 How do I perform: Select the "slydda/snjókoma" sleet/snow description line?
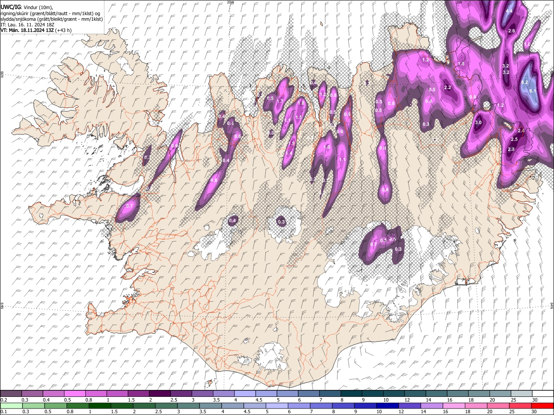(52, 19)
